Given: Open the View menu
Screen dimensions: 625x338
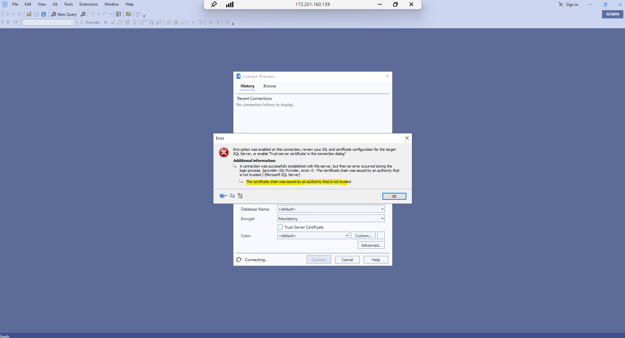Looking at the screenshot, I should (x=42, y=4).
